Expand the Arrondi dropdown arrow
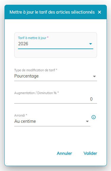The width and height of the screenshot is (111, 171). [87, 122]
